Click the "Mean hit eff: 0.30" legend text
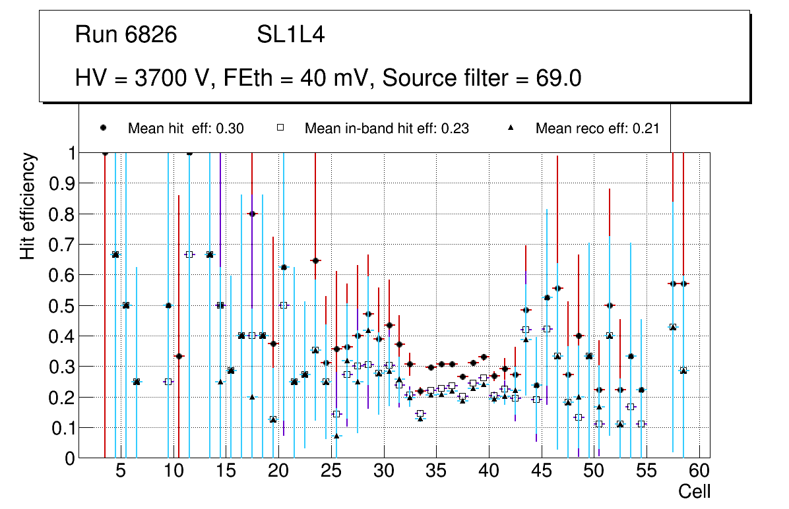This screenshot has height=509, width=789. [x=185, y=129]
